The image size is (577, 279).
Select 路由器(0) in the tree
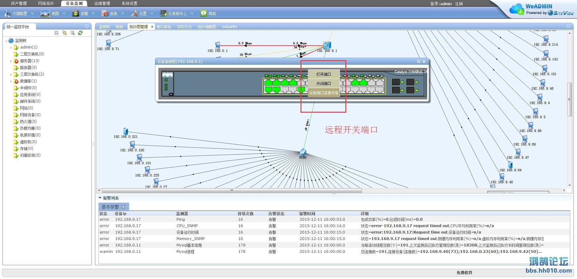[x=28, y=68]
